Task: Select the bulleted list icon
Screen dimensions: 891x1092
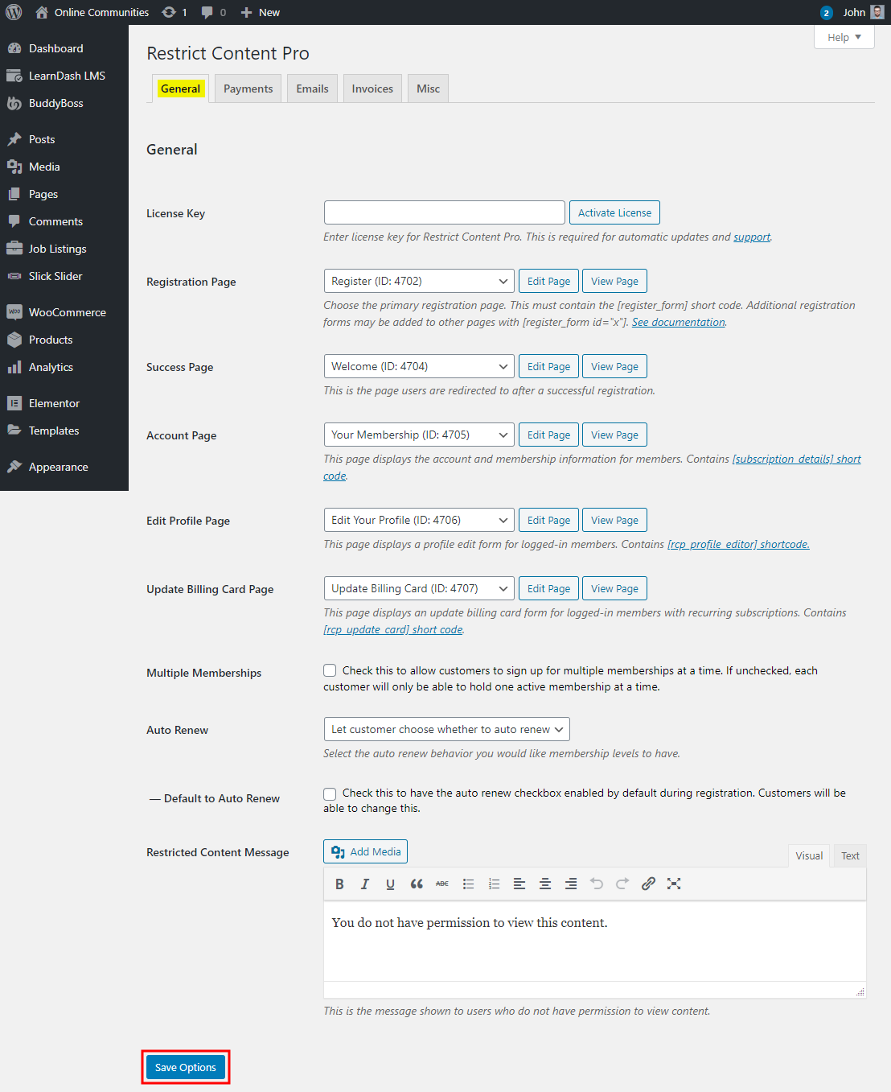Action: tap(468, 884)
